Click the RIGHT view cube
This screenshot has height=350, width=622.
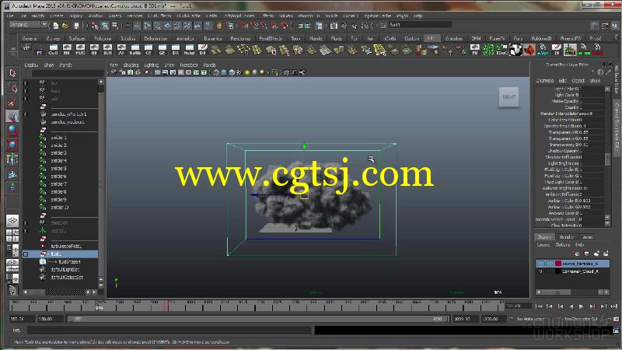(x=508, y=96)
